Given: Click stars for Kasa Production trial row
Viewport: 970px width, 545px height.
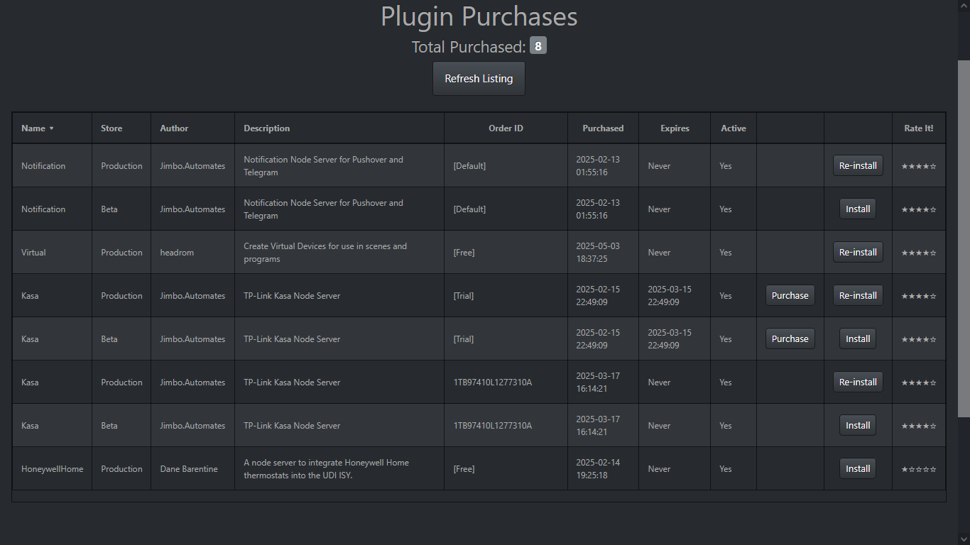Looking at the screenshot, I should click(x=918, y=296).
